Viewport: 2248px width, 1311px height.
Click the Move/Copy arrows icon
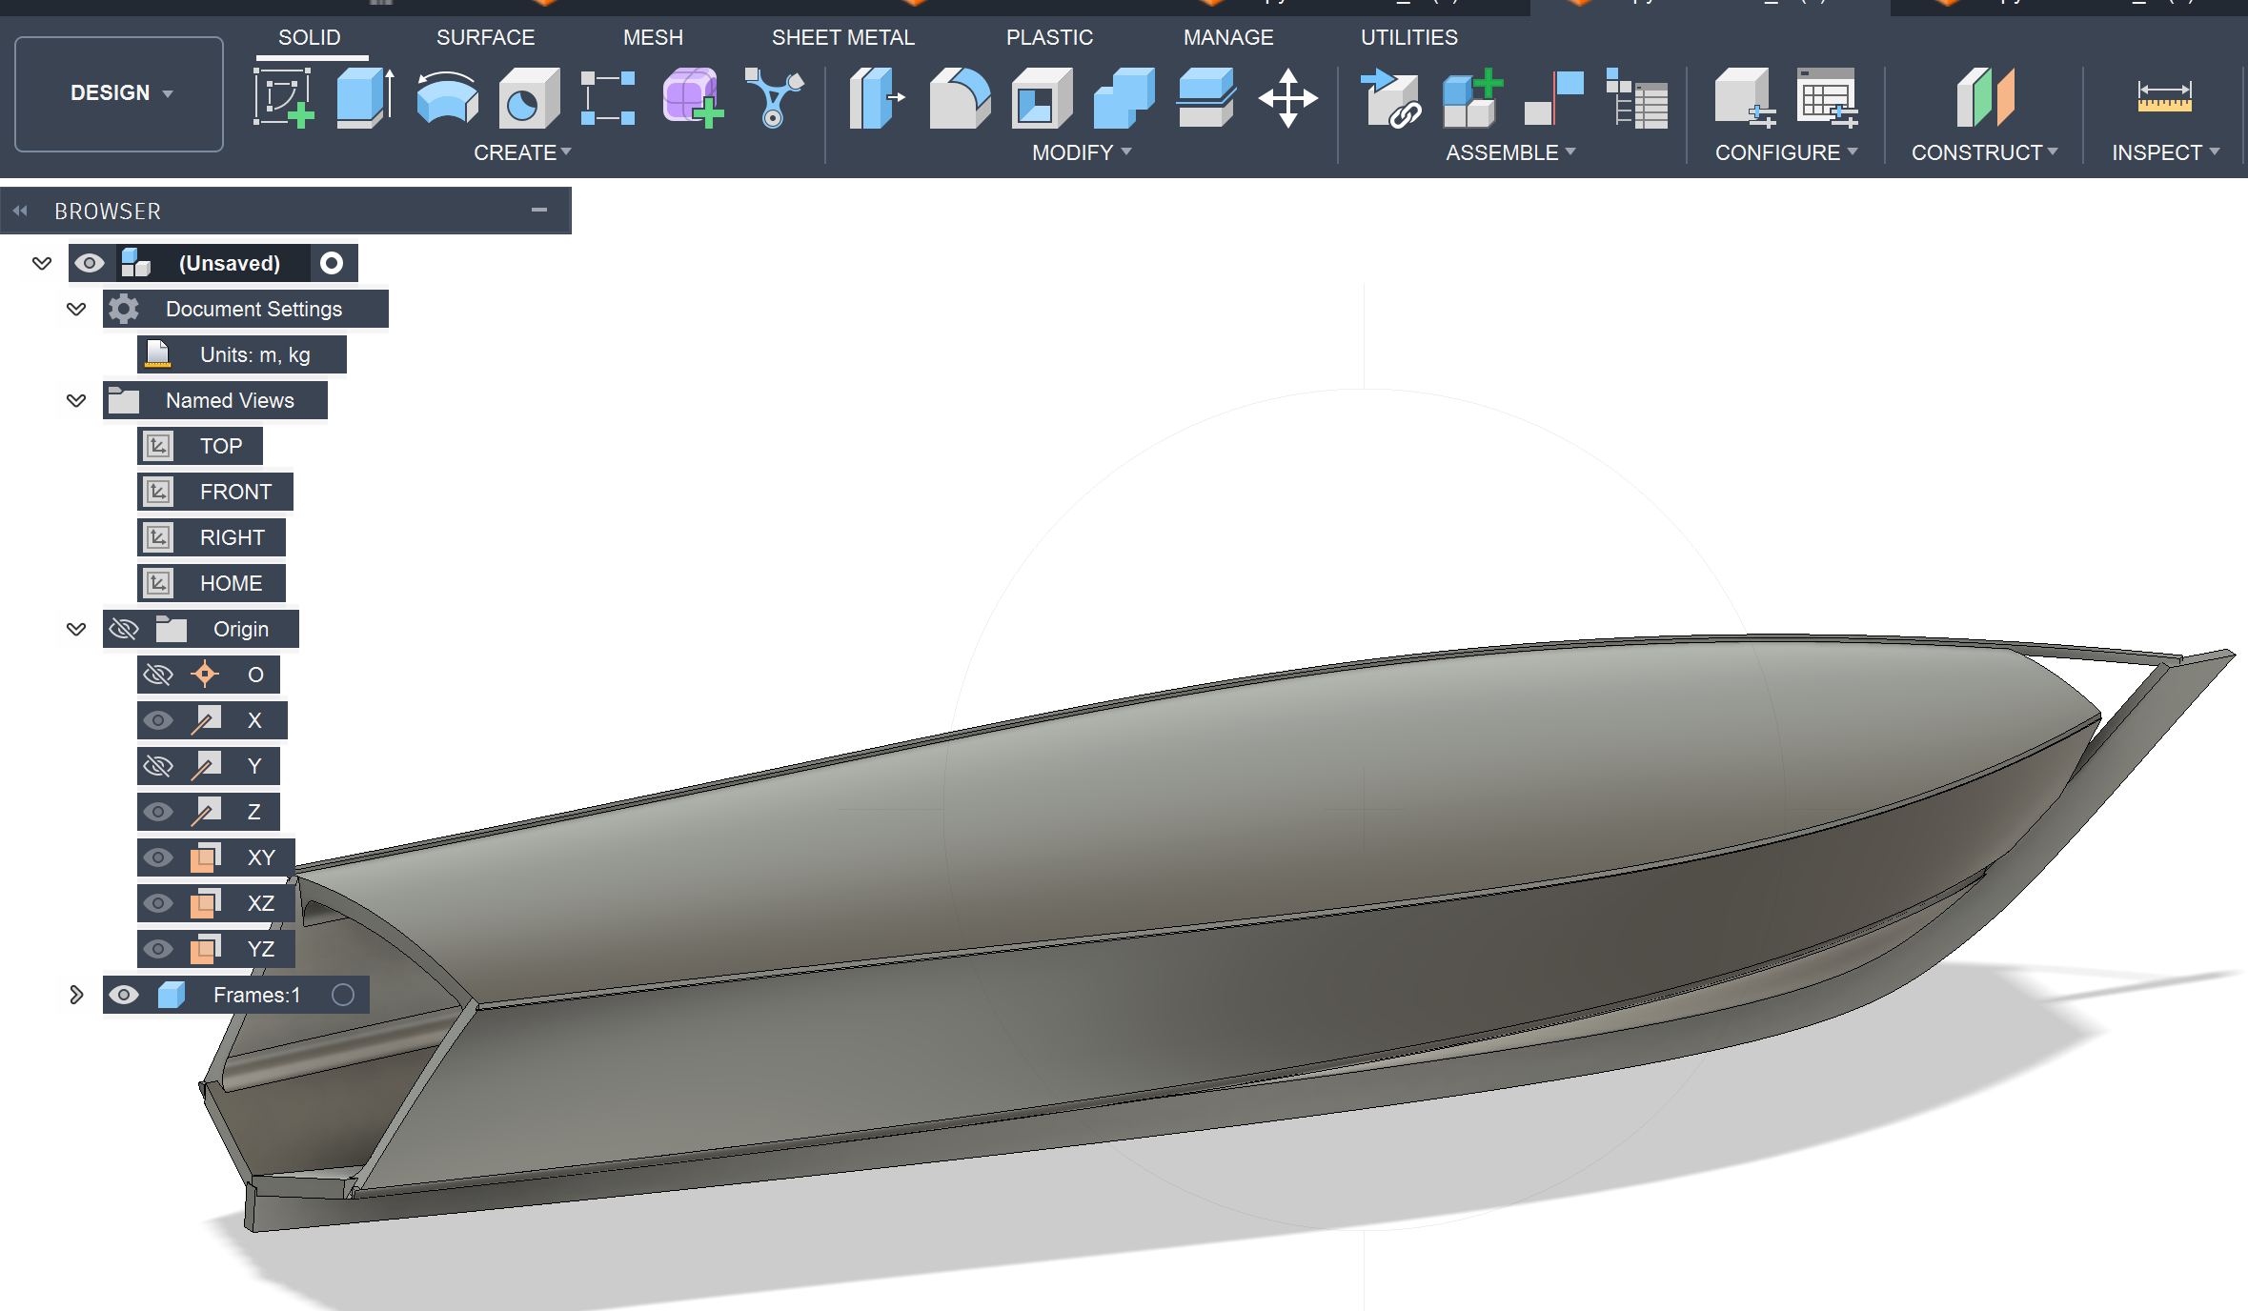pos(1287,98)
